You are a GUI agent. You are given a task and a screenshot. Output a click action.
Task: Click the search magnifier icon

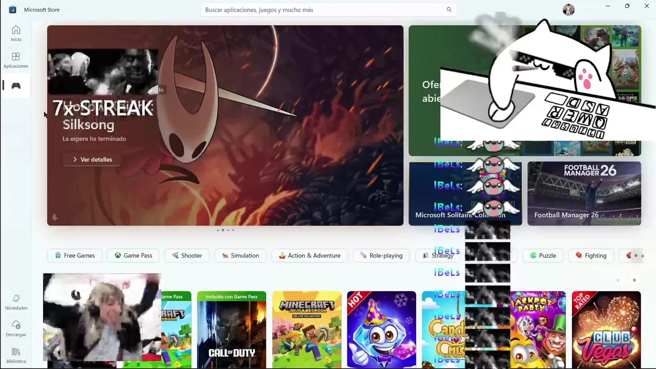[x=449, y=10]
